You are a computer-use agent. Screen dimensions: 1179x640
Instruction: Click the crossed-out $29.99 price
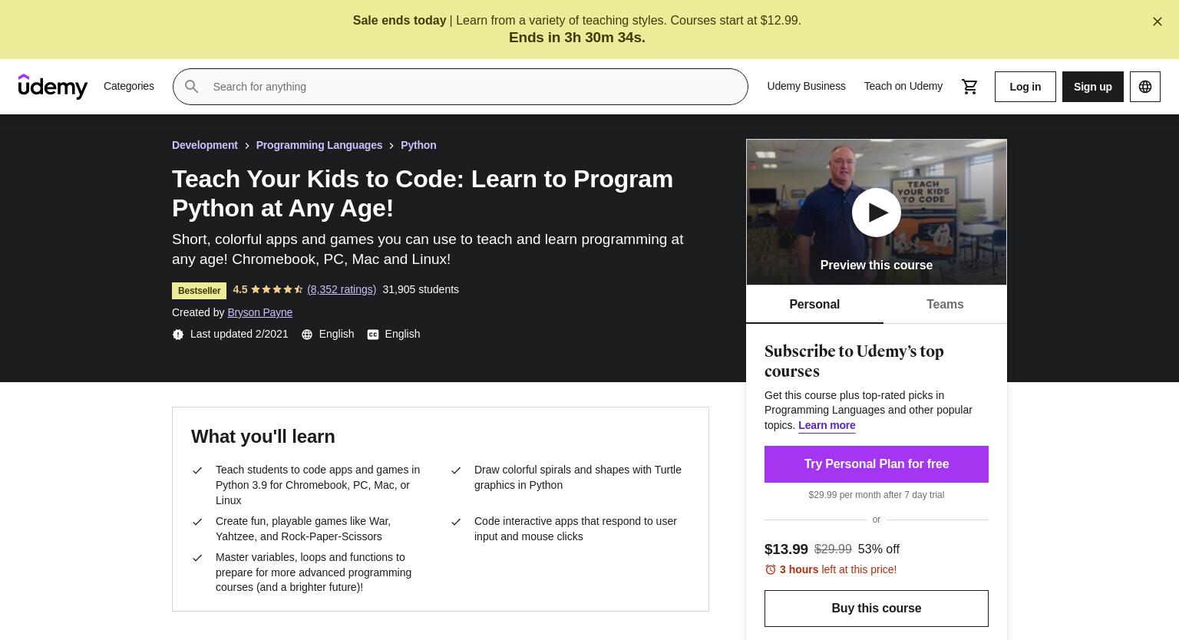click(x=833, y=549)
